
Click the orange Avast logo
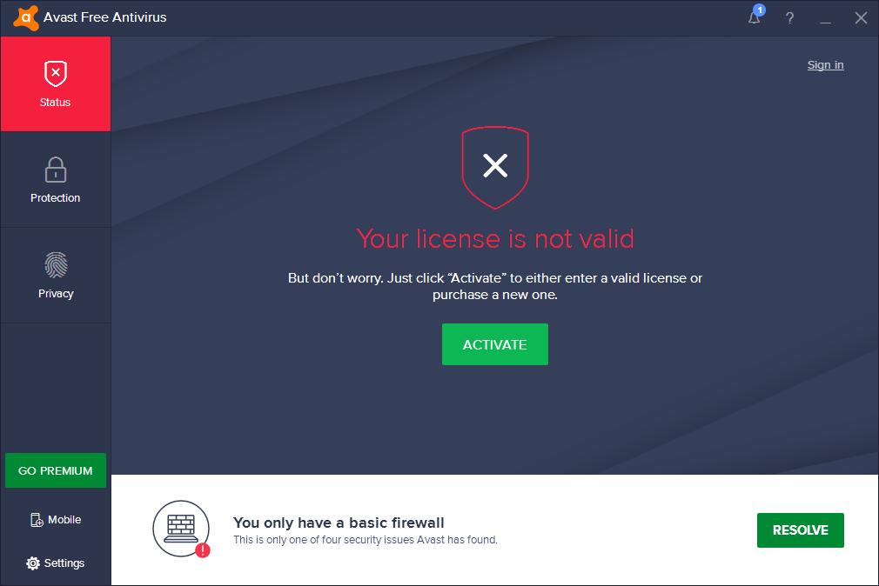tap(26, 18)
